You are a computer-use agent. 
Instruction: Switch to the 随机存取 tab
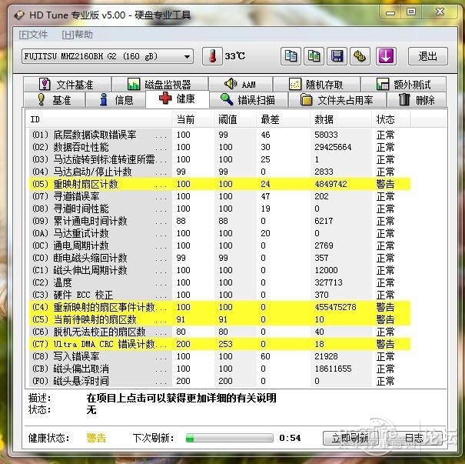(317, 85)
